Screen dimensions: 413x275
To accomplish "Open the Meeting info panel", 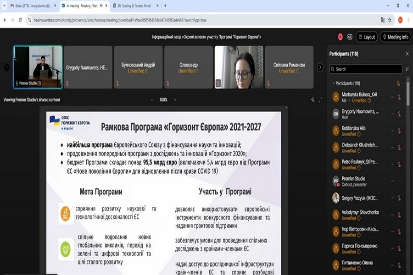I will [395, 37].
